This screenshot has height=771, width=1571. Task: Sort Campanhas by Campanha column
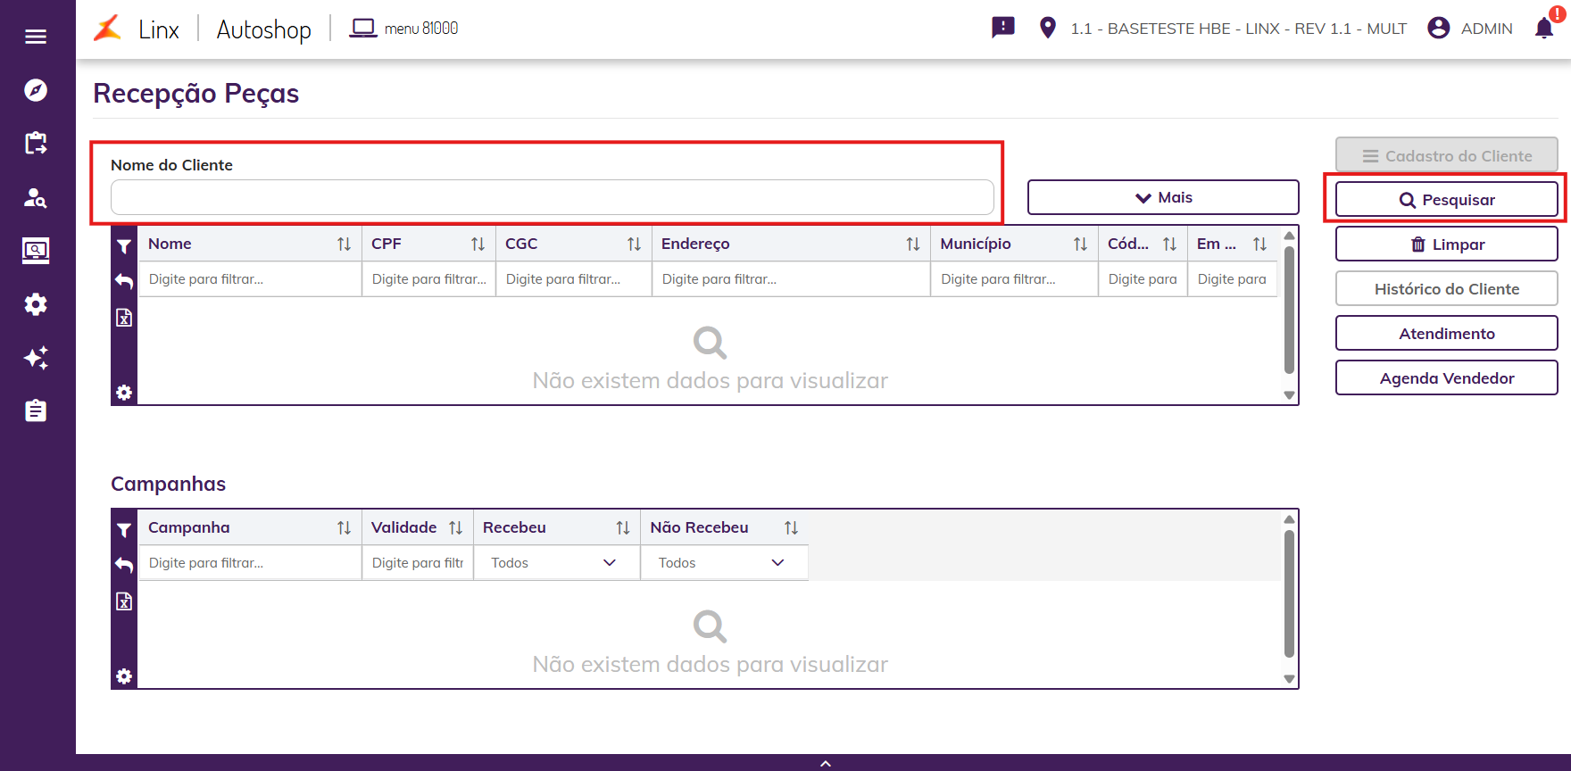[344, 527]
